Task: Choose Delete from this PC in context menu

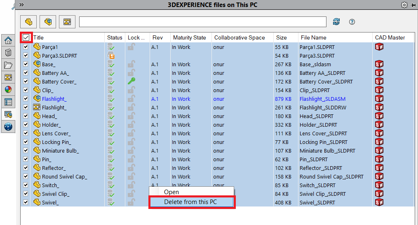Action: click(190, 202)
